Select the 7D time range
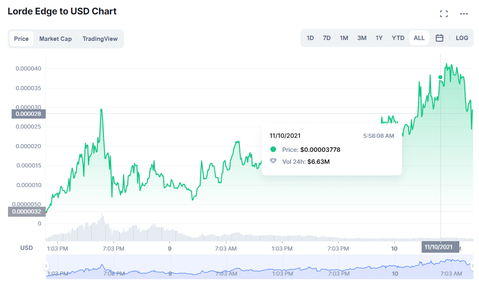 [x=327, y=38]
